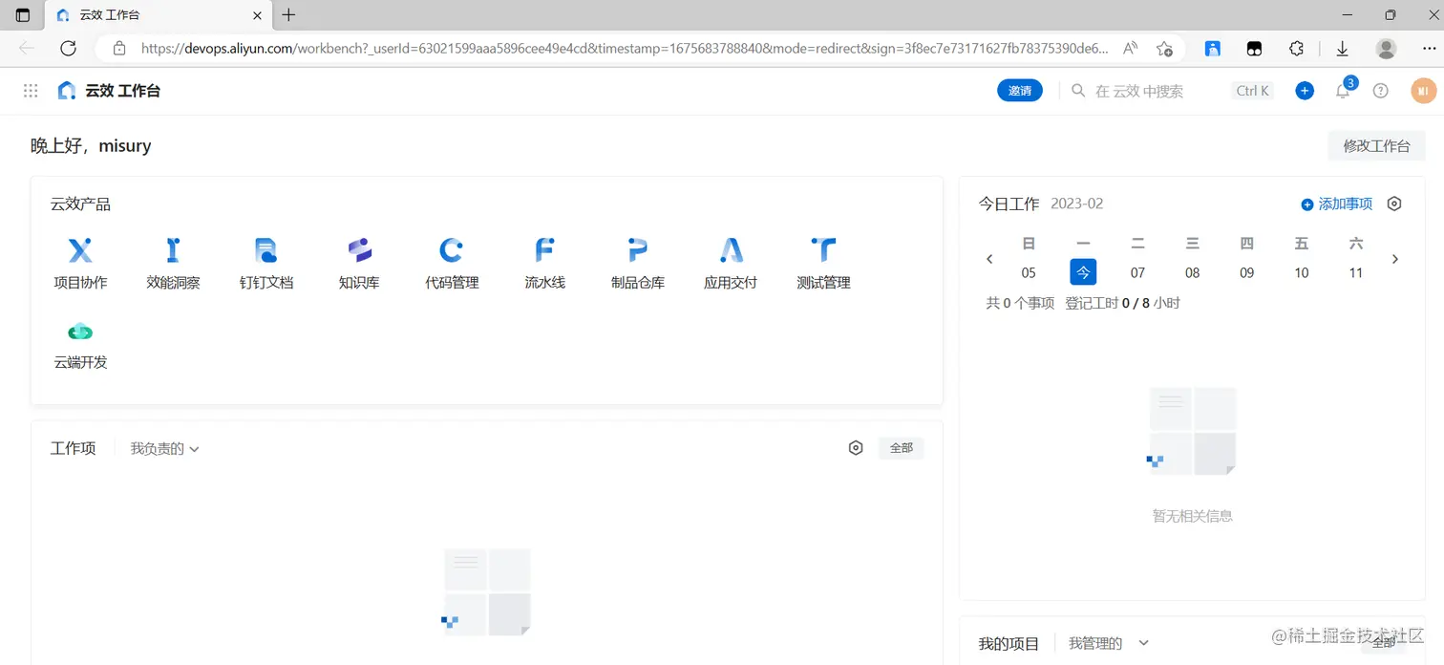Click the browser profile icon
The image size is (1444, 665).
[x=1387, y=48]
